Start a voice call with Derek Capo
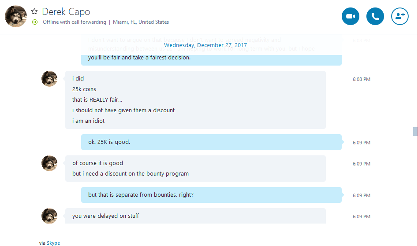Screen dimensions: 418x246 pos(375,16)
